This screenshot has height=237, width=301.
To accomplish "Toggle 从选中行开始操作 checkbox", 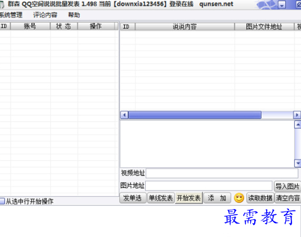I will click(2, 201).
